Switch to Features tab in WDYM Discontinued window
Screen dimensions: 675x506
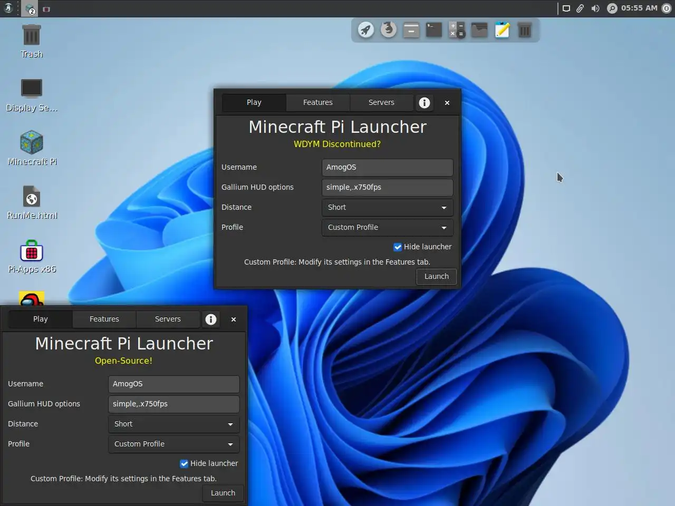coord(317,103)
